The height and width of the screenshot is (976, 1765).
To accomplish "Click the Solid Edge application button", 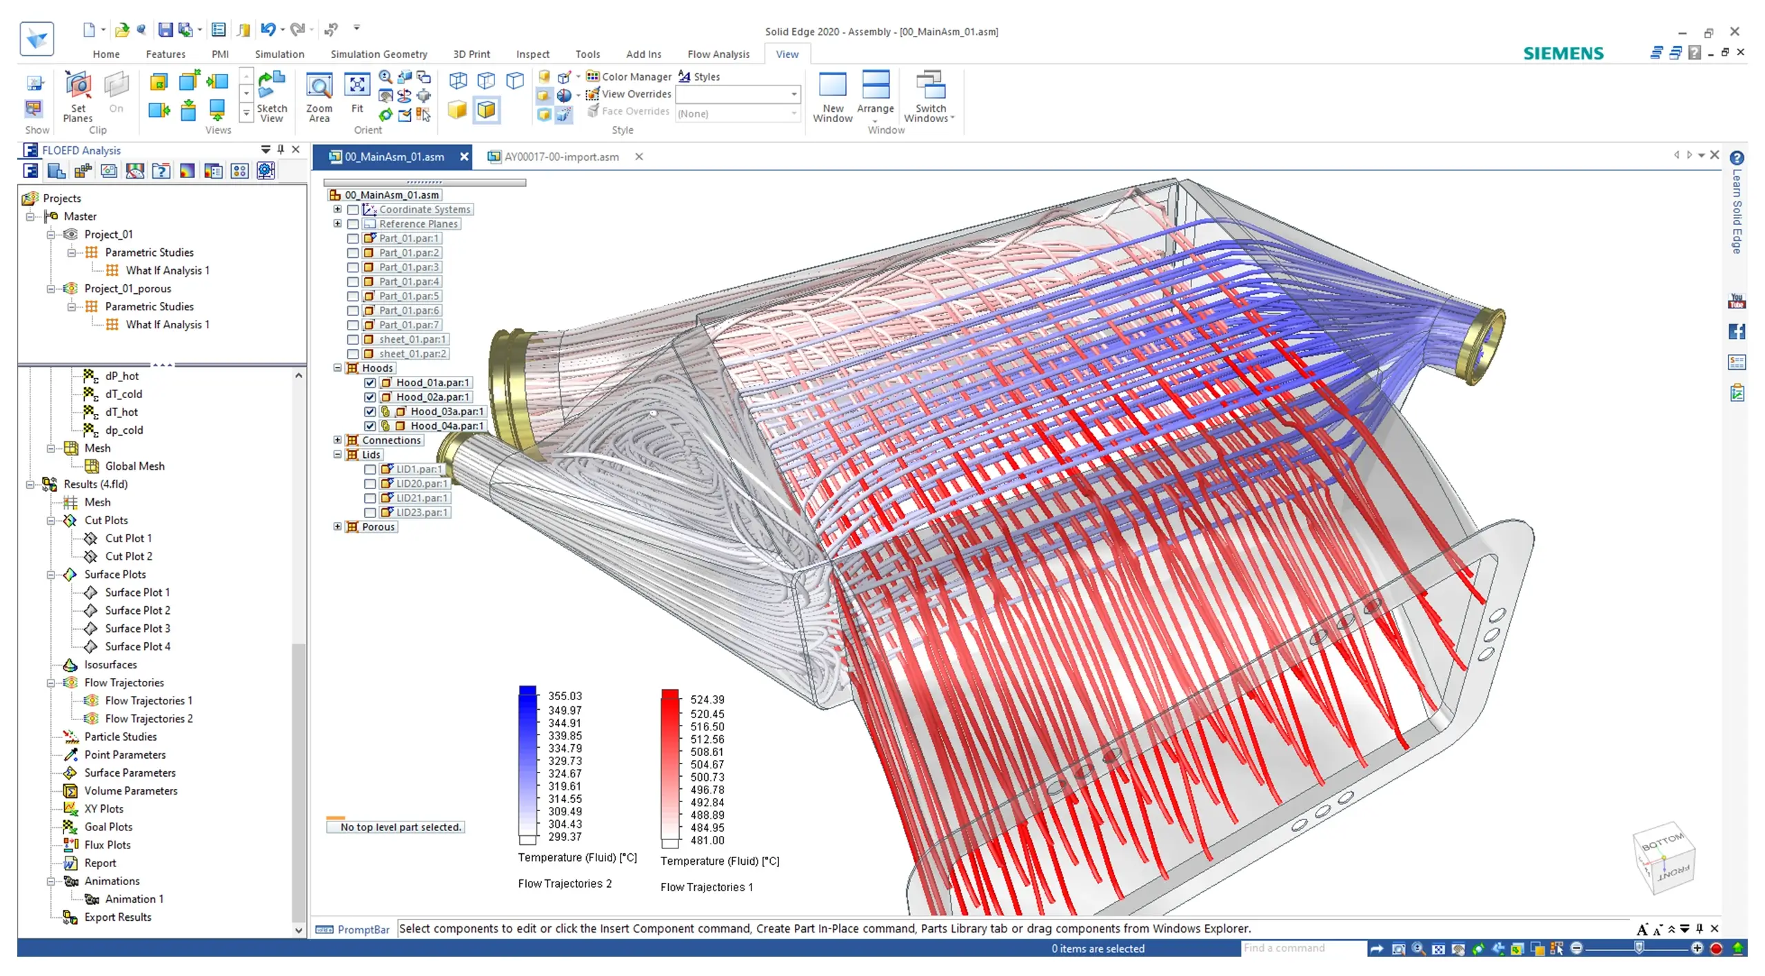I will [x=37, y=39].
